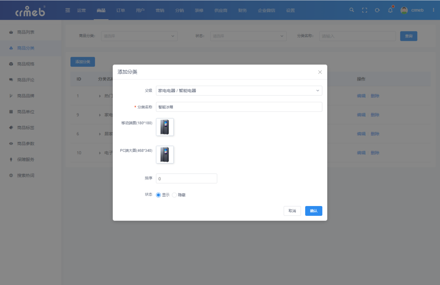This screenshot has height=285, width=440.
Task: Click the refresh icon in the header
Action: pos(377,10)
